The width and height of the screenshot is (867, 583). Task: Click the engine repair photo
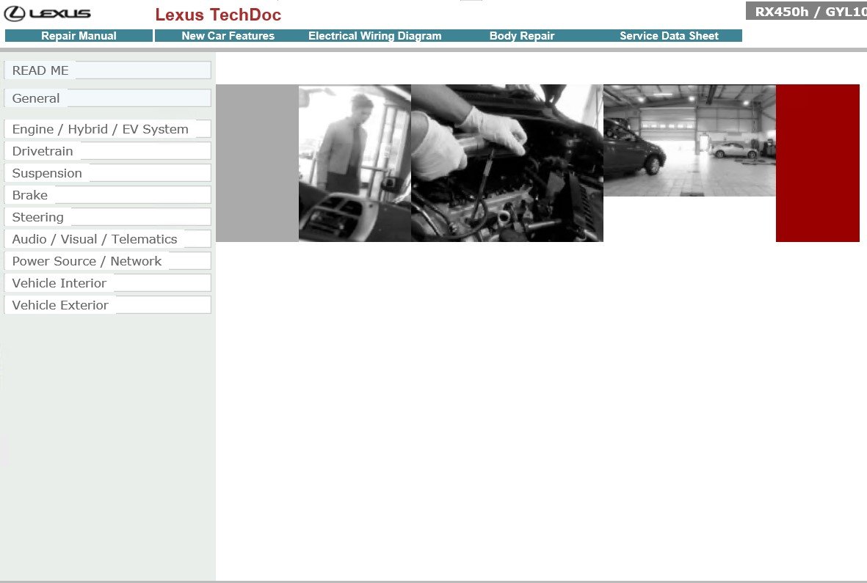(x=507, y=163)
